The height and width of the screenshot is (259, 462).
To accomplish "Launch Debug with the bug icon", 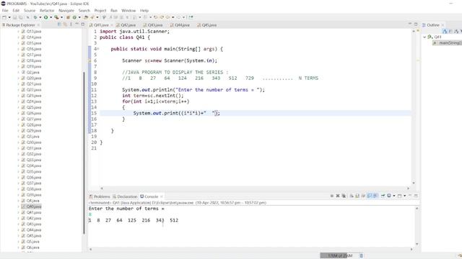I will point(35,17).
